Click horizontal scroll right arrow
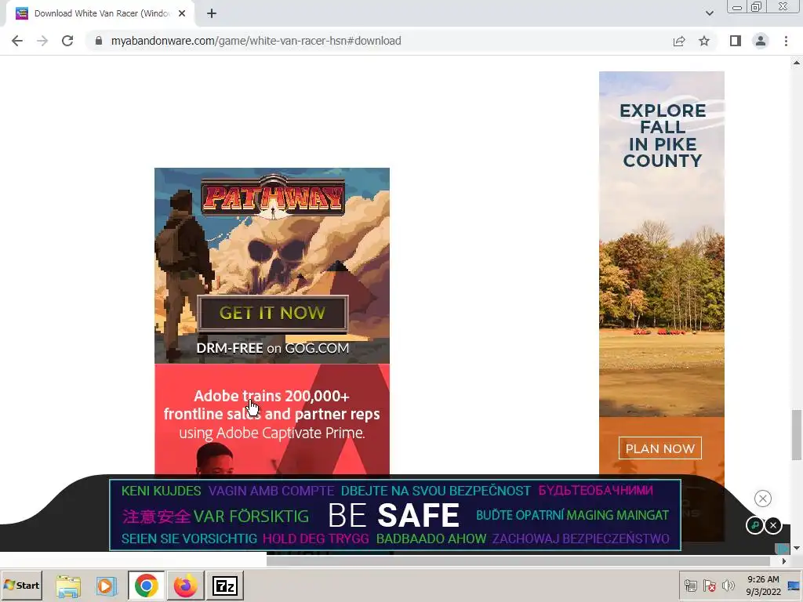803x602 pixels. pyautogui.click(x=784, y=561)
